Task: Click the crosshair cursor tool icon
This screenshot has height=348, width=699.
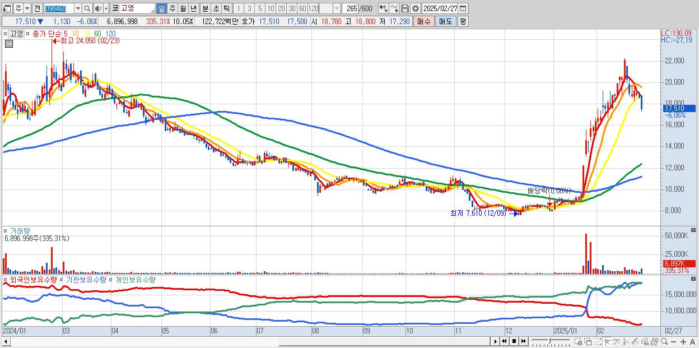Action: click(x=607, y=341)
